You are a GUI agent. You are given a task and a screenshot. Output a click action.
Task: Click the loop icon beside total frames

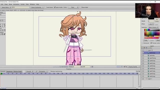click(x=92, y=67)
